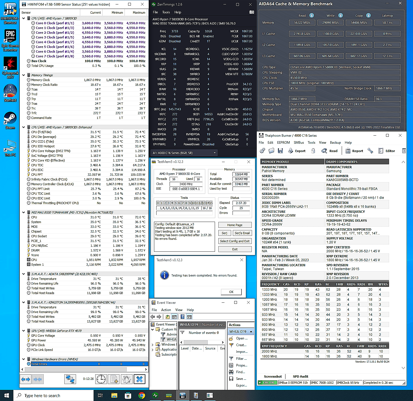Open ZenTimings Tools menu

[x=166, y=12]
